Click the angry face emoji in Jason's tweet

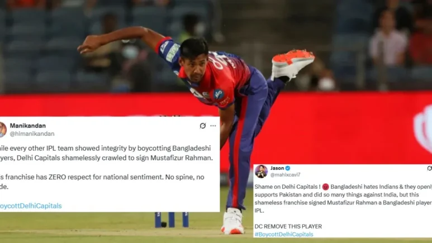325,187
